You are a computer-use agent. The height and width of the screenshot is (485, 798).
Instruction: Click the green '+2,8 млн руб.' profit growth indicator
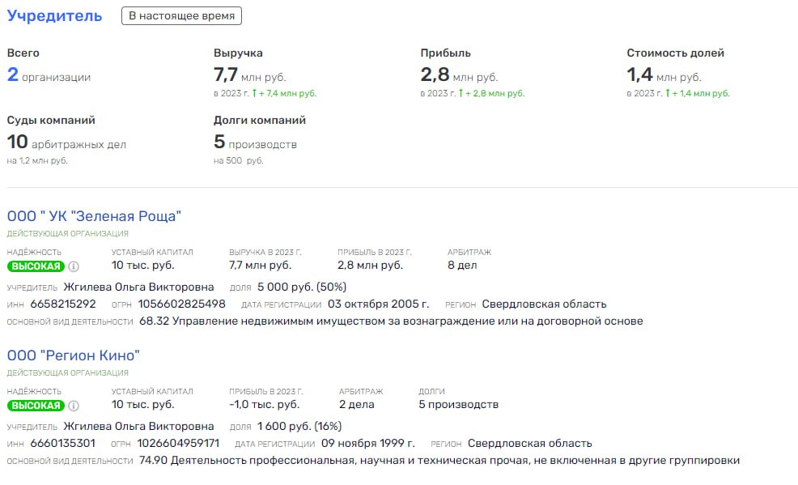coord(491,94)
